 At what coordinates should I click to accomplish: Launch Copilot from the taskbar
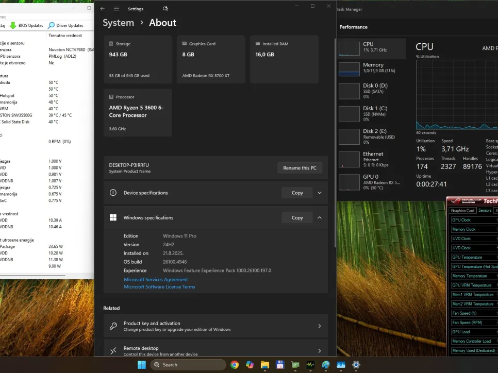[x=250, y=365]
